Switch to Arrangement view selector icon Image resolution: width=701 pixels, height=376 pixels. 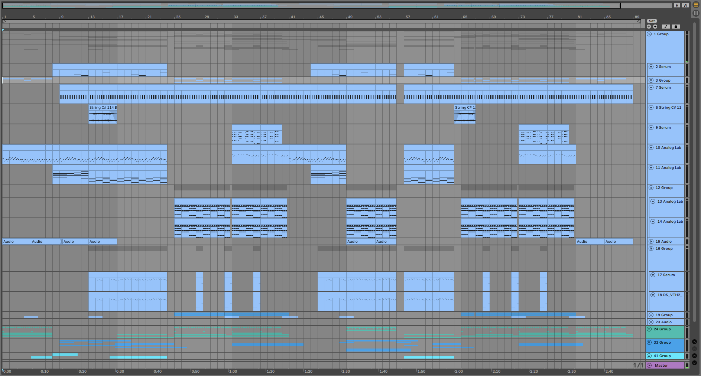pos(696,5)
